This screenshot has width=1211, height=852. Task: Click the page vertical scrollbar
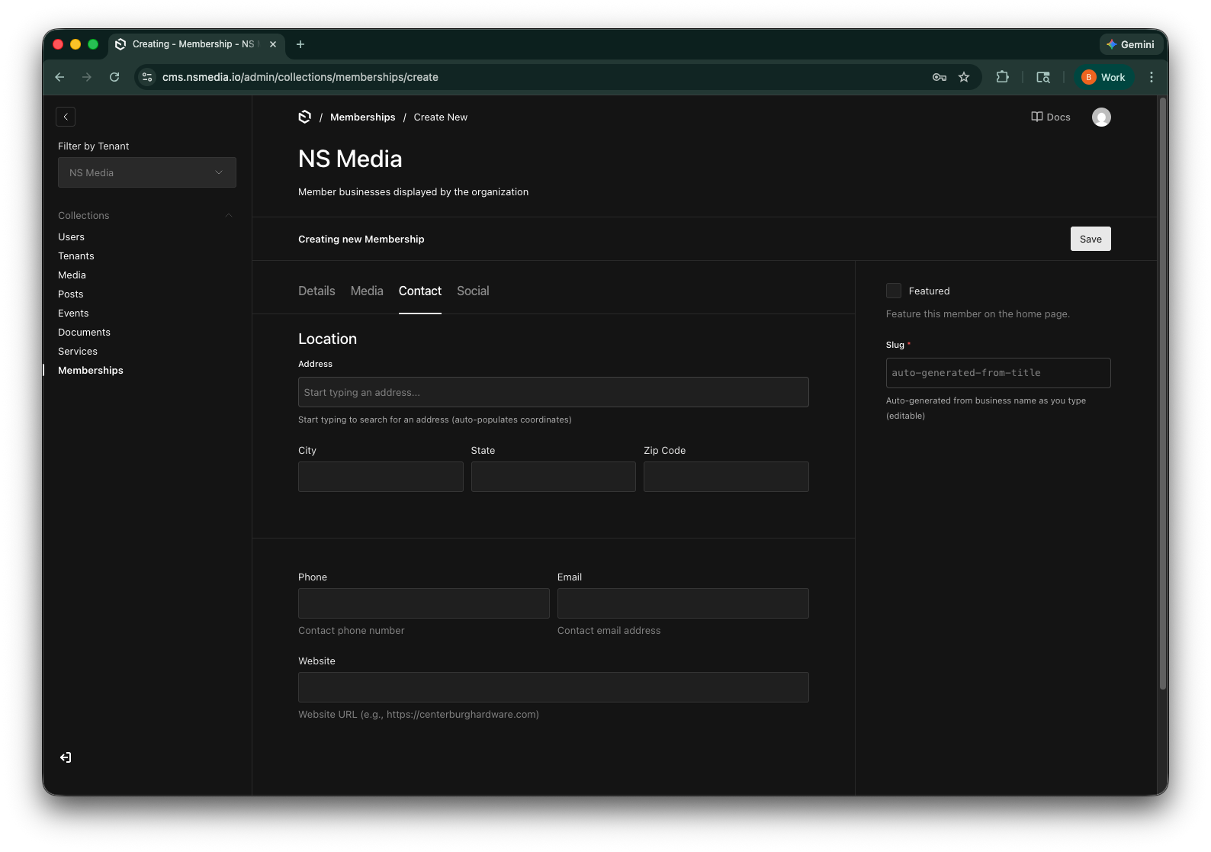point(1163,393)
